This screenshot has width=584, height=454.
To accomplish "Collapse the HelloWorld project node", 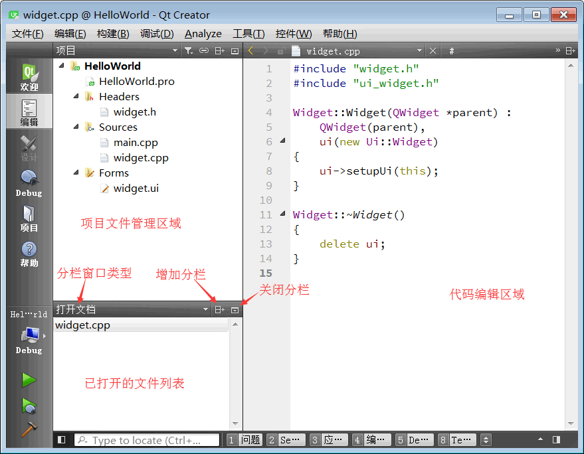I will tap(61, 66).
